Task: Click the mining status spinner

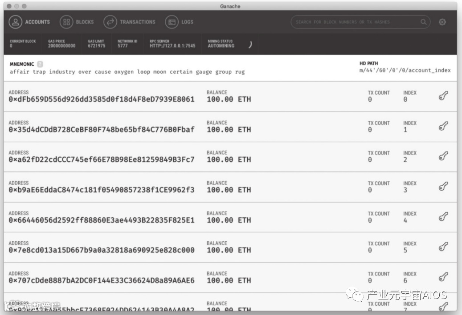Action: tap(250, 44)
